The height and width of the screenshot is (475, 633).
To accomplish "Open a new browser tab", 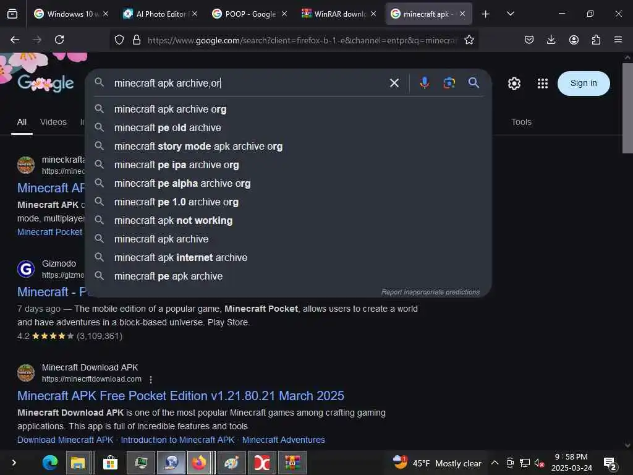I will click(x=486, y=14).
